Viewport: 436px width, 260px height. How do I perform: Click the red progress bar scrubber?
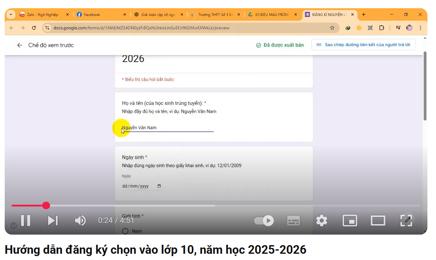(46, 206)
